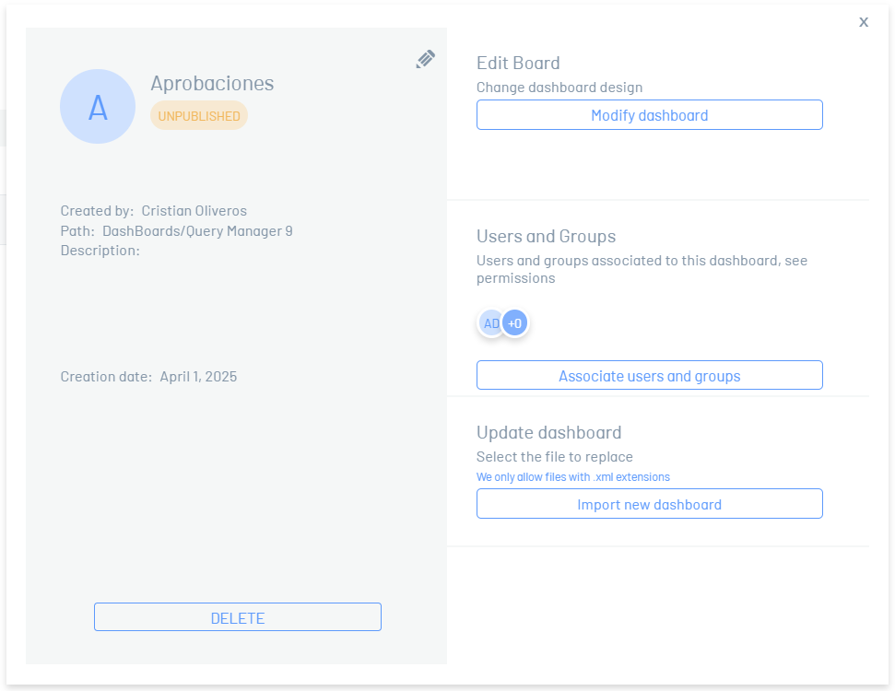Click the .xml extensions notice text
This screenshot has width=895, height=691.
pyautogui.click(x=573, y=477)
